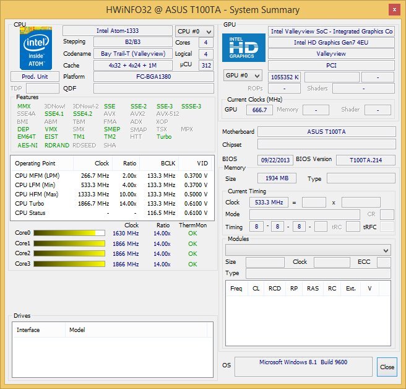
Task: Click the EM64T feature label
Action: click(x=27, y=136)
